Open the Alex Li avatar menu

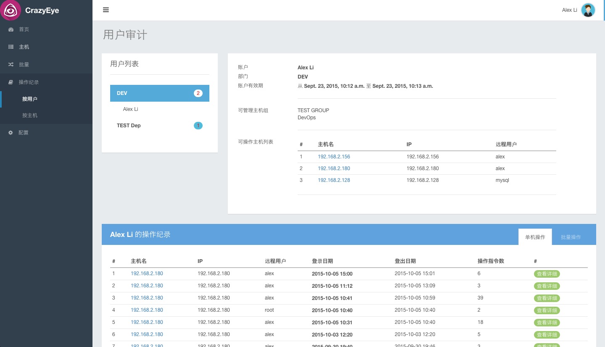588,10
